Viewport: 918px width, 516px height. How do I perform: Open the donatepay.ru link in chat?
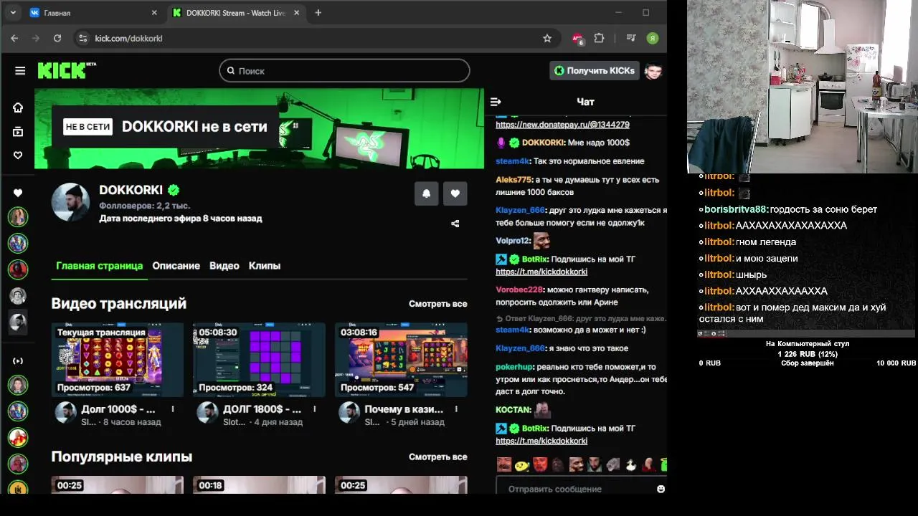(563, 125)
